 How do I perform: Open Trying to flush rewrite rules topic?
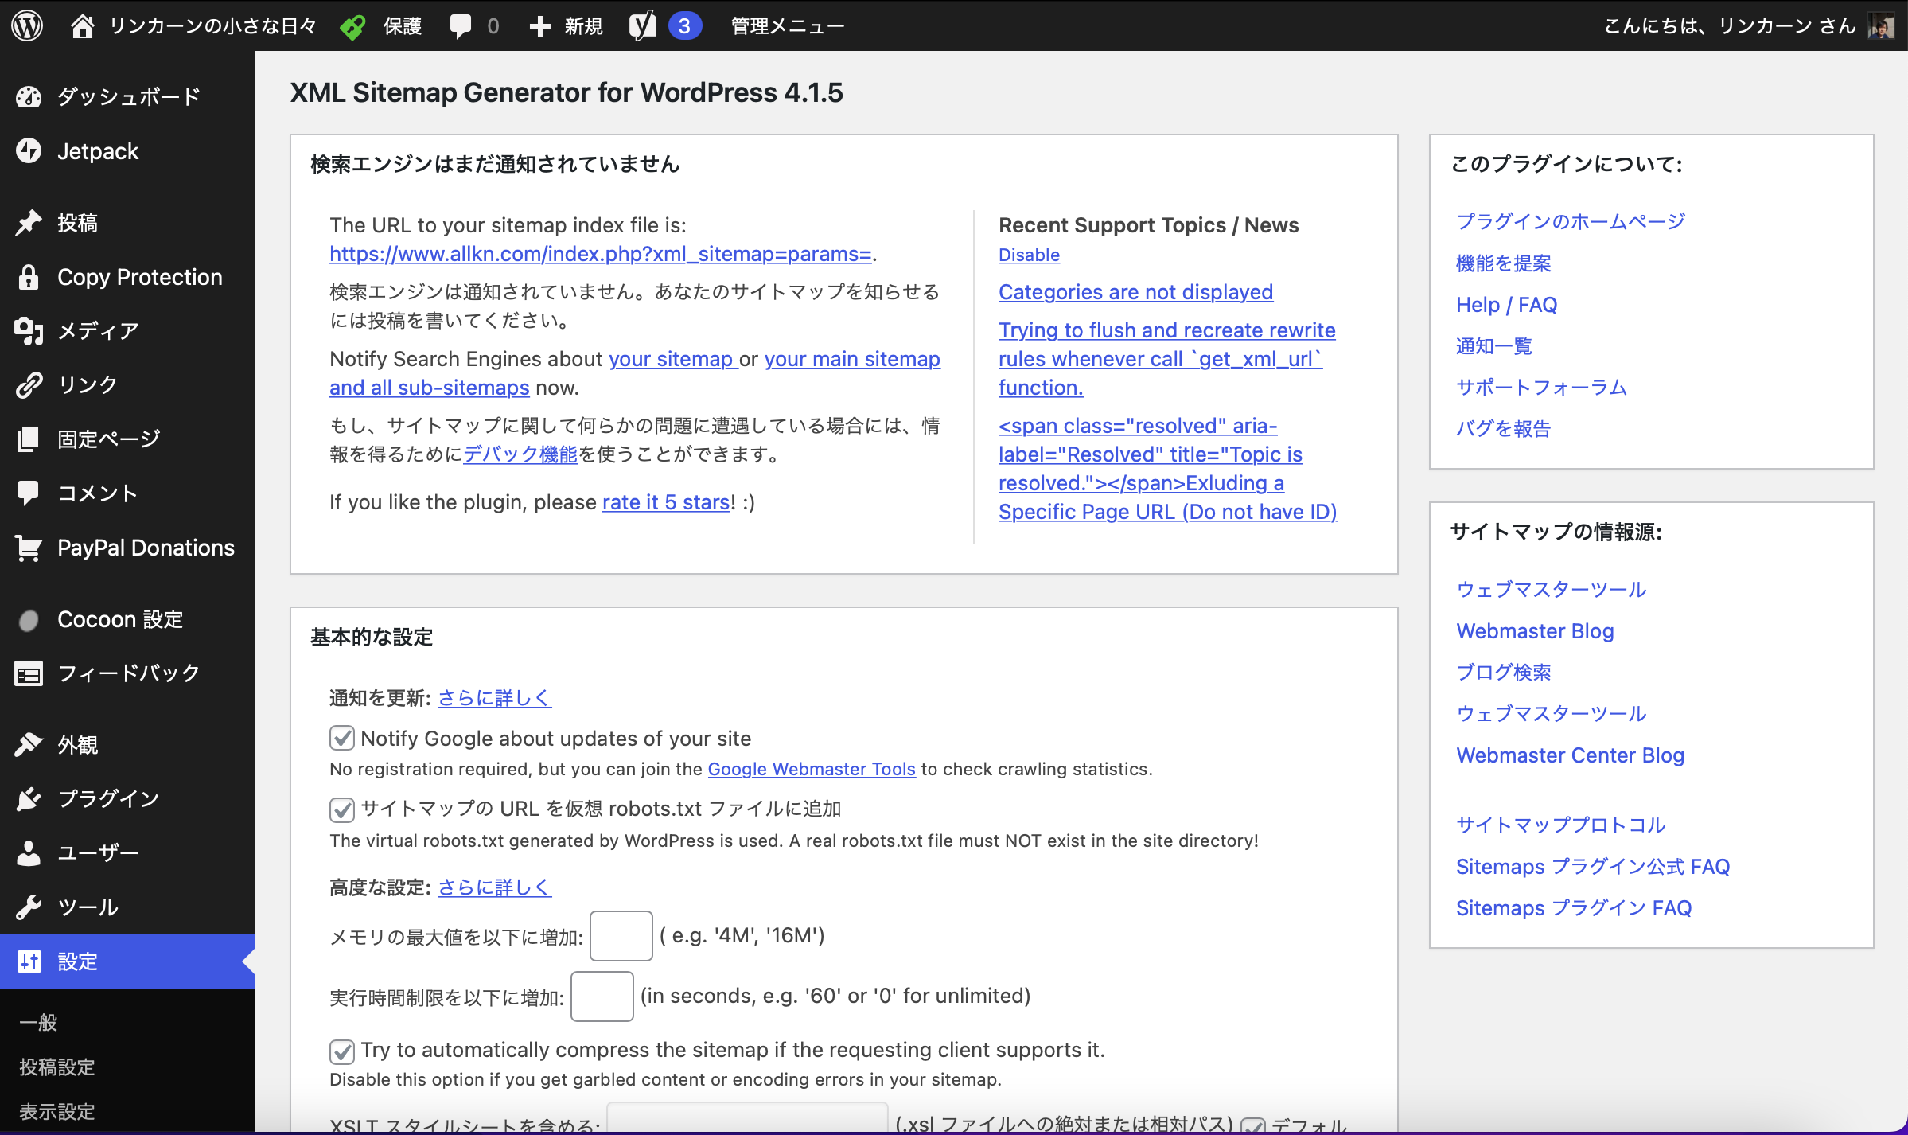[x=1166, y=359]
